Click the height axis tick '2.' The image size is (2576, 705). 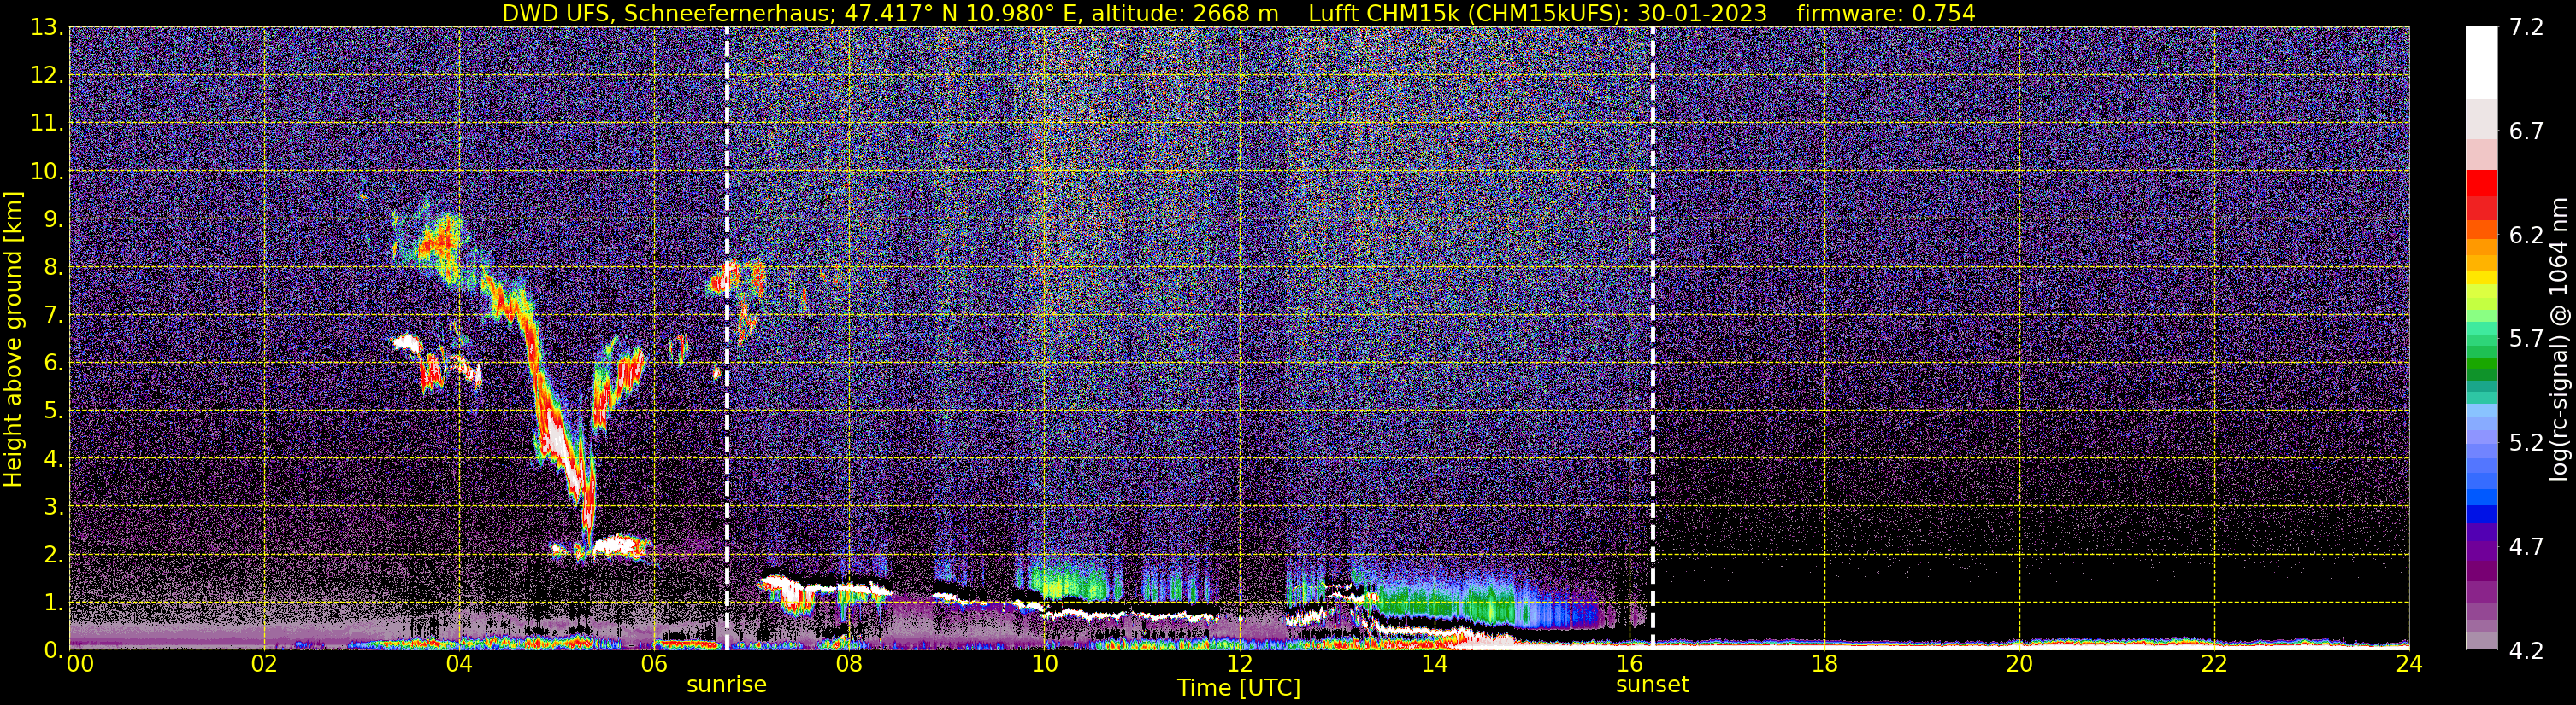[x=55, y=556]
